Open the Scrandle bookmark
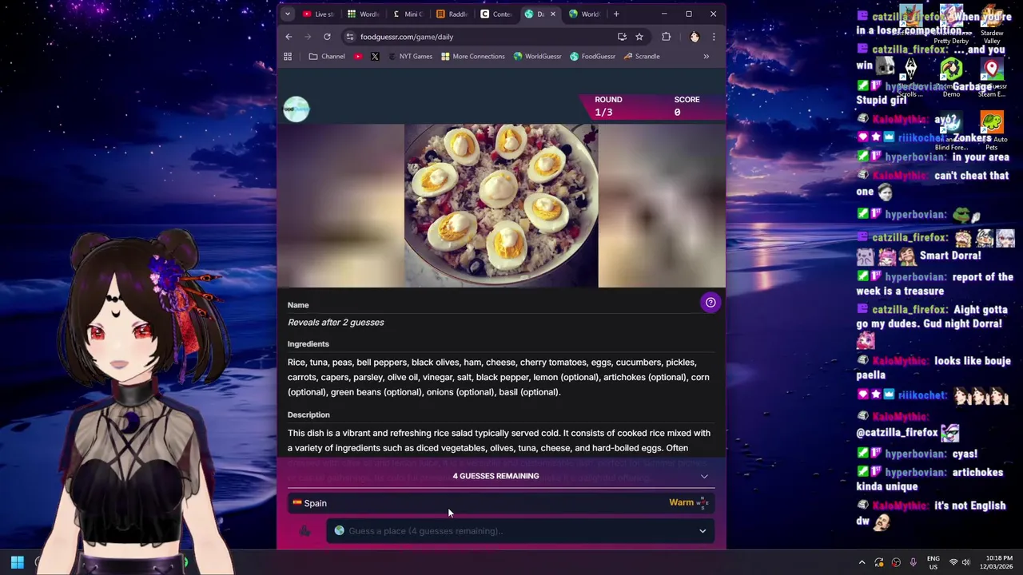The height and width of the screenshot is (575, 1023). tap(642, 57)
